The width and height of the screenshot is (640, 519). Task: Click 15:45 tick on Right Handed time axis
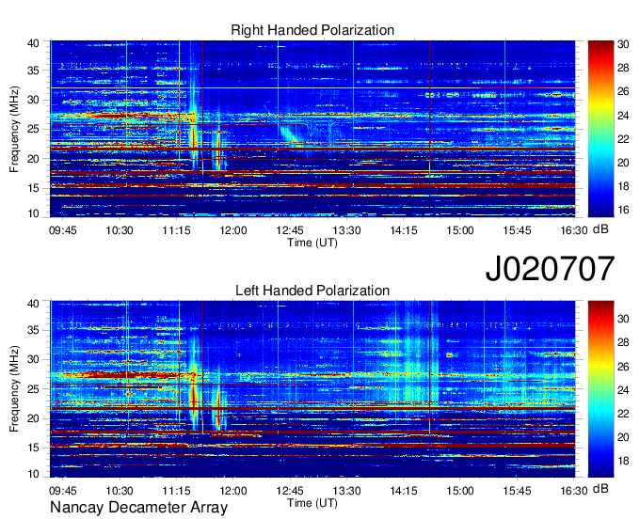click(x=517, y=230)
